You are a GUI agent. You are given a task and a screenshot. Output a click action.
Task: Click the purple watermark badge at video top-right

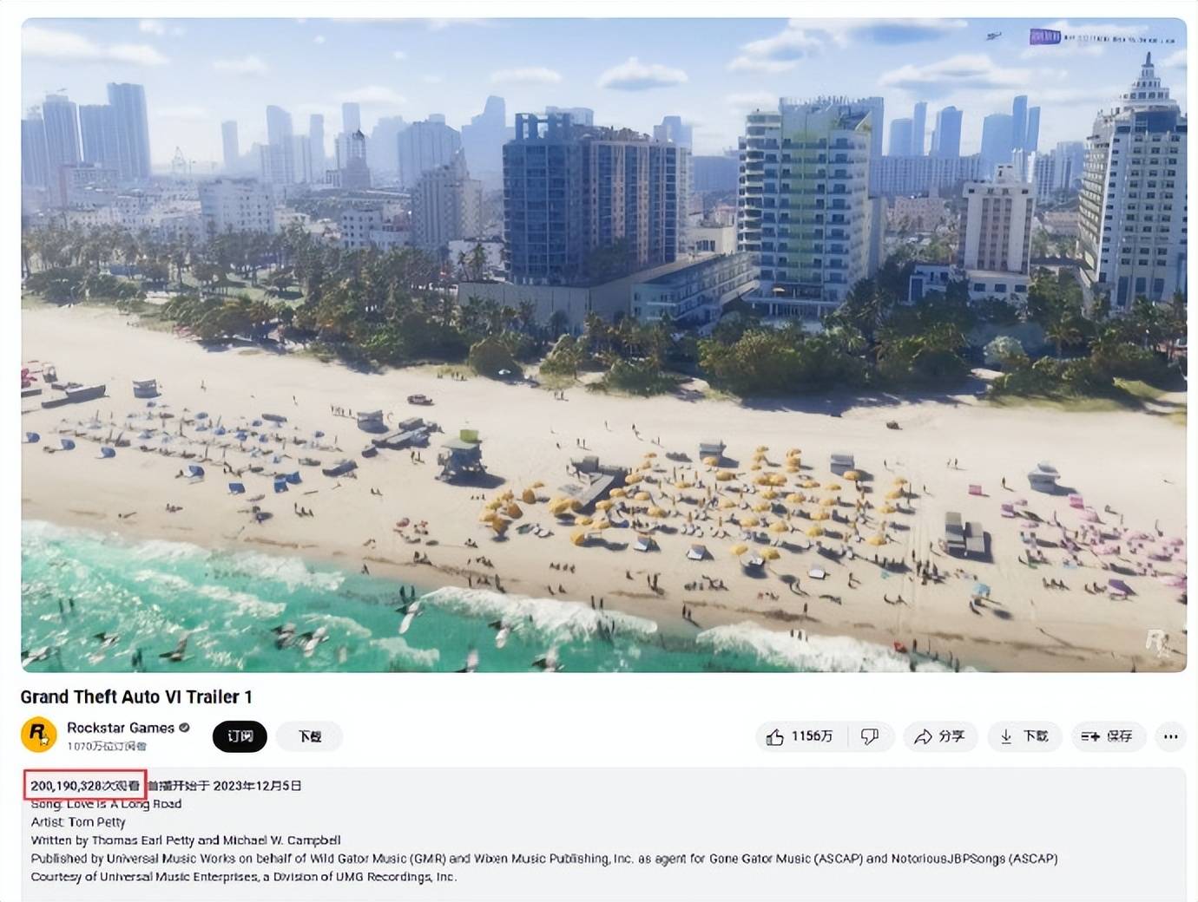[x=1044, y=36]
